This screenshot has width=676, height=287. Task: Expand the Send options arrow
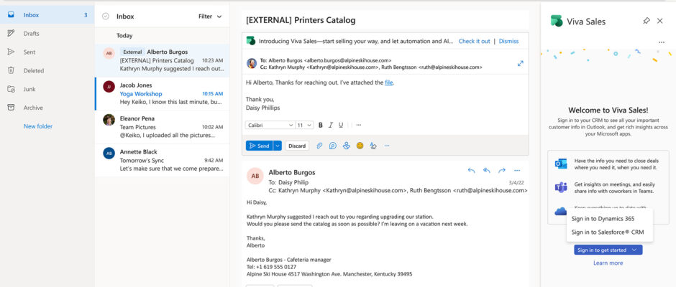tap(278, 146)
